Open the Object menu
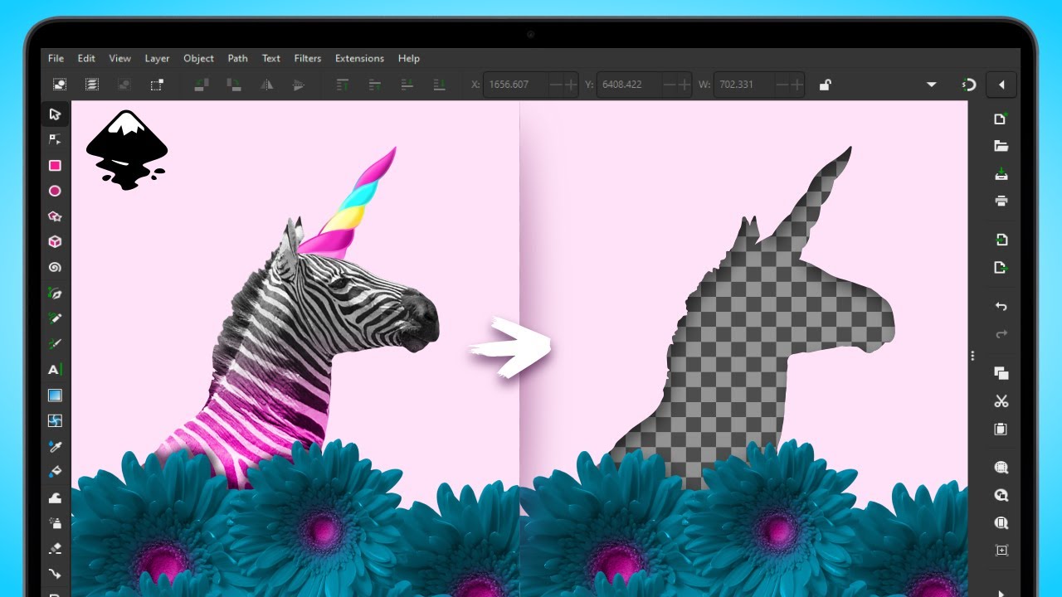1062x597 pixels. point(199,59)
